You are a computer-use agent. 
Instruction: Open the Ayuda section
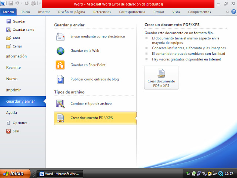[x=11, y=113]
